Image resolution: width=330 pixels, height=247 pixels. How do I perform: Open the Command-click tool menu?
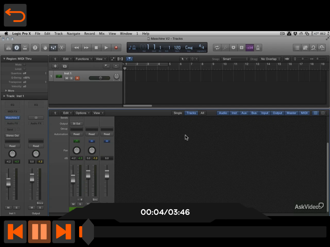point(194,59)
